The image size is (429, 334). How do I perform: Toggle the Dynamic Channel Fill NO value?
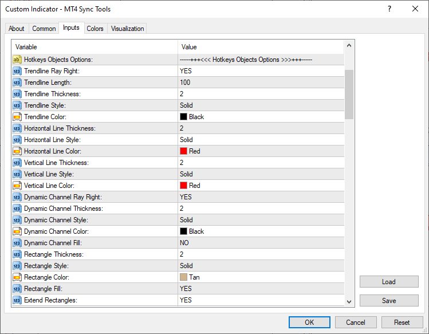point(184,243)
